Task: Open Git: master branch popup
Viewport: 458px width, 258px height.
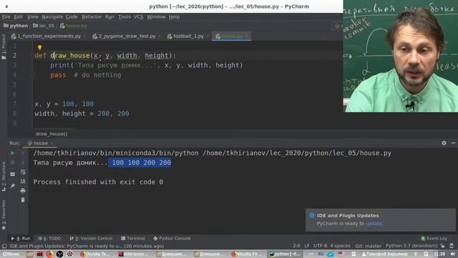Action: (x=368, y=246)
